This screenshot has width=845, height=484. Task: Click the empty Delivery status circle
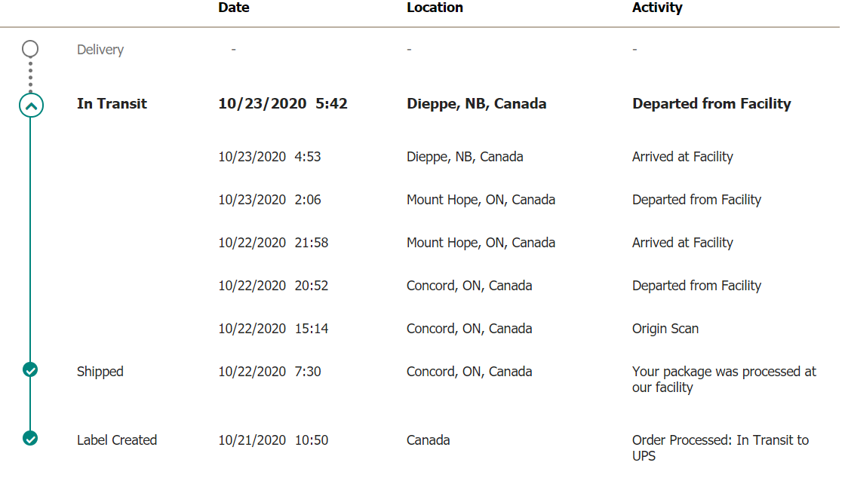point(30,49)
